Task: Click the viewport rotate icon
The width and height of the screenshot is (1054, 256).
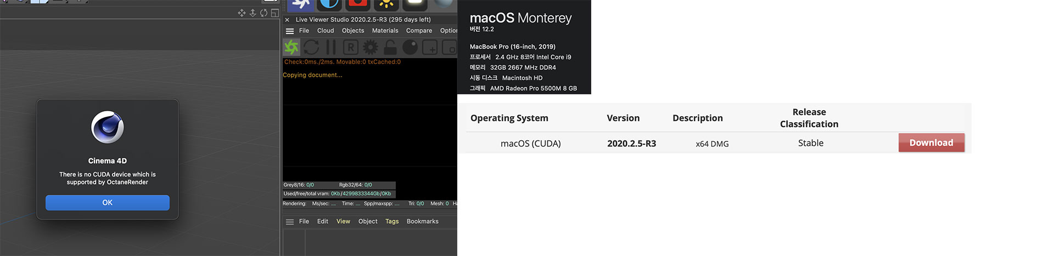Action: click(263, 13)
